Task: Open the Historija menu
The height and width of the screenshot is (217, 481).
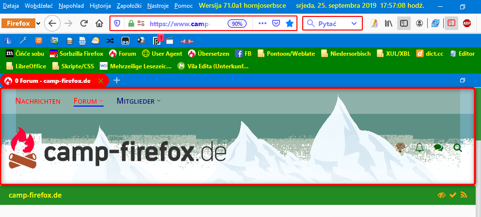Action: tap(101, 6)
